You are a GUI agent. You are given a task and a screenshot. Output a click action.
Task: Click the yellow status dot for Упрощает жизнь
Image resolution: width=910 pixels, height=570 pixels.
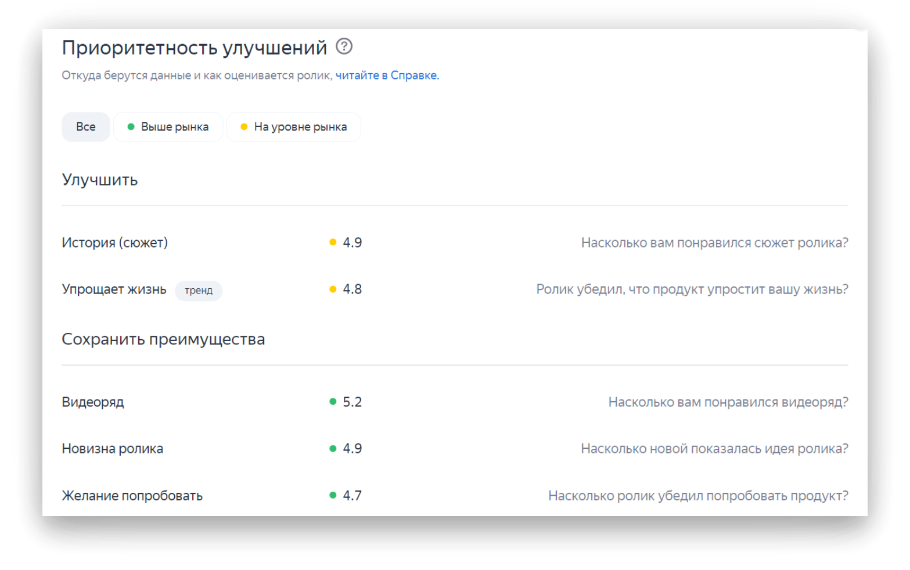click(x=332, y=288)
